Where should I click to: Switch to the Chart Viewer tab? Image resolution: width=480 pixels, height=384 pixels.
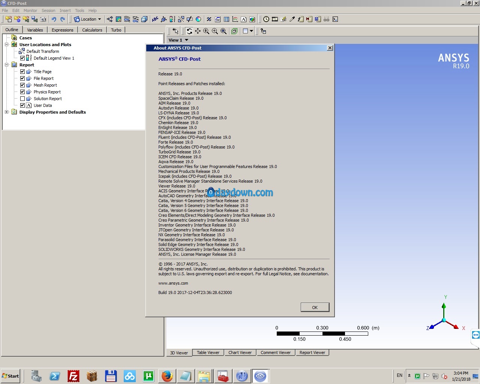tap(240, 352)
